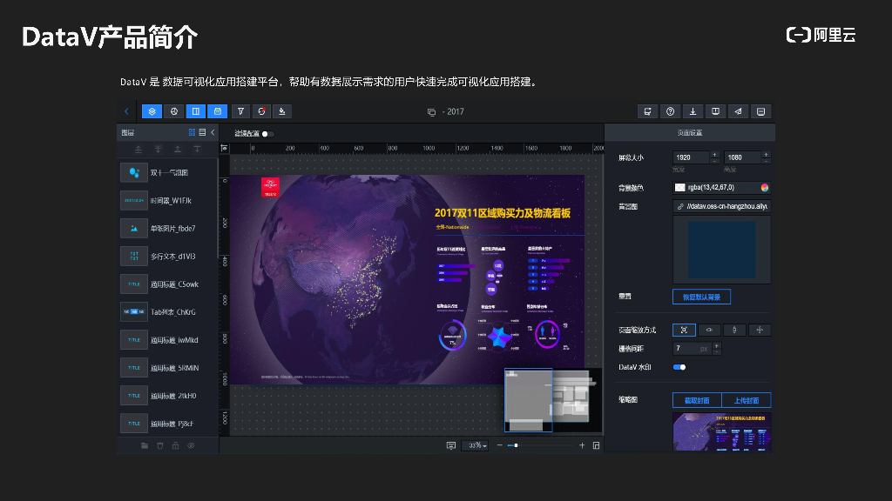
Task: Click the filter funnel icon in toolbar
Action: point(240,111)
